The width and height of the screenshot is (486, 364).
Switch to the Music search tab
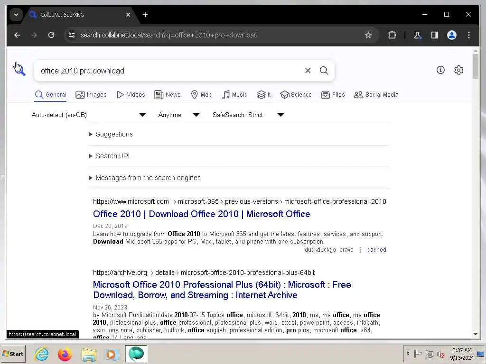[234, 95]
